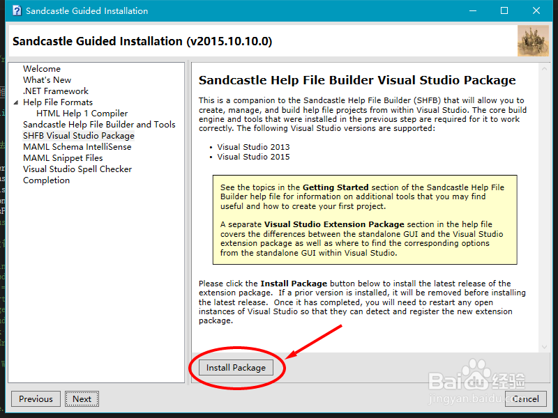The image size is (558, 418).
Task: Maximize the Sandcastle installer window
Action: coord(504,10)
